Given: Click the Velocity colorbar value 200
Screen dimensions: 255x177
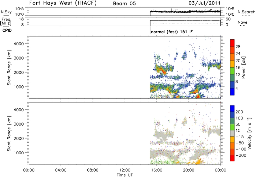Looking at the screenshot, I should (x=239, y=112).
